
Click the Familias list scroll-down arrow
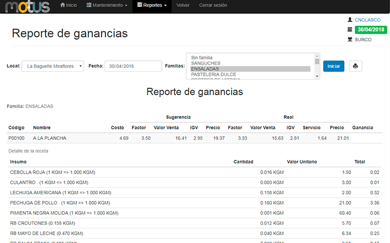click(x=317, y=75)
